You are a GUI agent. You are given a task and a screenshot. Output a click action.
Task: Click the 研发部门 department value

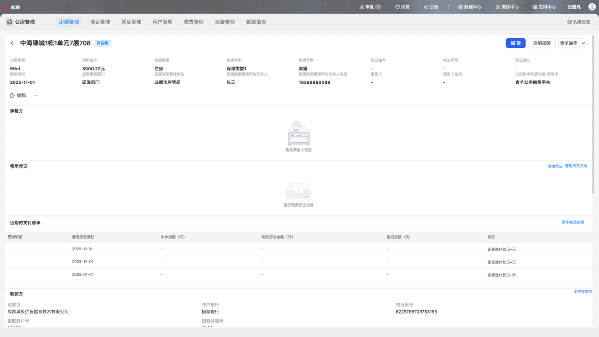(91, 82)
